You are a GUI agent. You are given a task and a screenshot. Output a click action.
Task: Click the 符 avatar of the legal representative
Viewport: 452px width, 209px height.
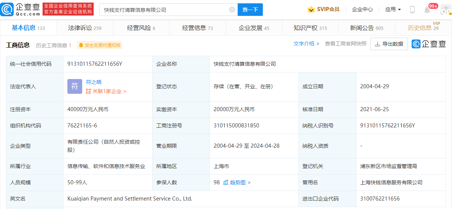pos(75,86)
